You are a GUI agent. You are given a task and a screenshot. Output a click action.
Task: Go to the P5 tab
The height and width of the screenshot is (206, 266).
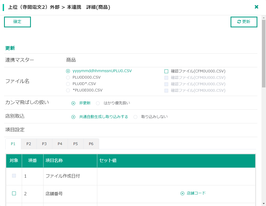[76, 144]
